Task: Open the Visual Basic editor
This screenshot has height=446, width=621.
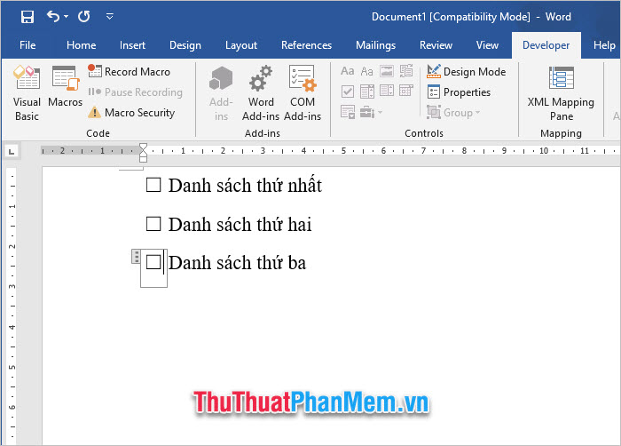Action: click(x=27, y=93)
